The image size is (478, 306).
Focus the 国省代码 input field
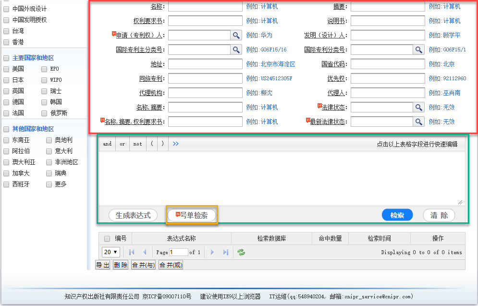[x=388, y=64]
